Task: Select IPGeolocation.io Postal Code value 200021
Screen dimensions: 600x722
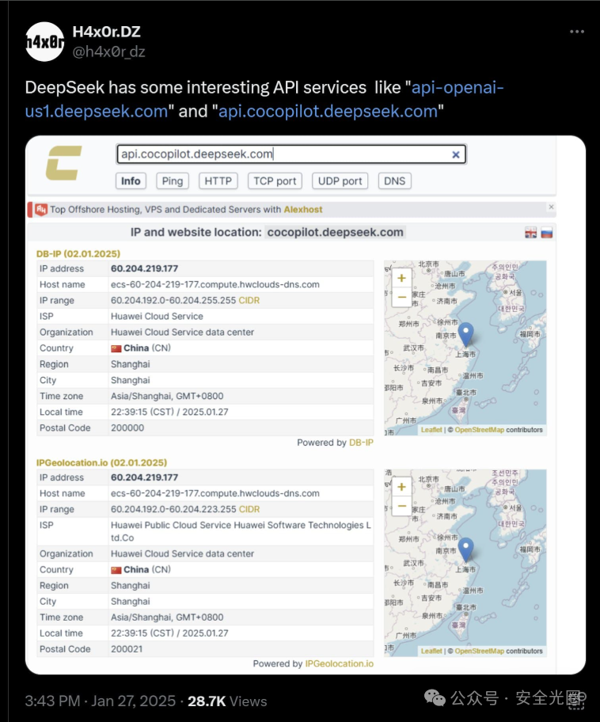Action: click(127, 649)
